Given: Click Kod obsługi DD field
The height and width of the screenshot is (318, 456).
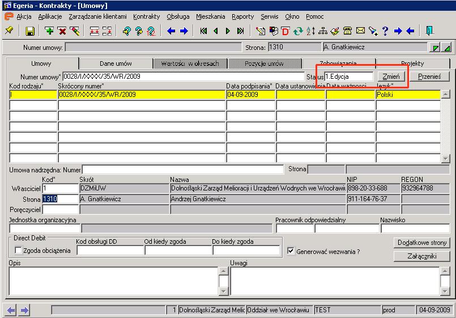Looking at the screenshot, I should (110, 250).
